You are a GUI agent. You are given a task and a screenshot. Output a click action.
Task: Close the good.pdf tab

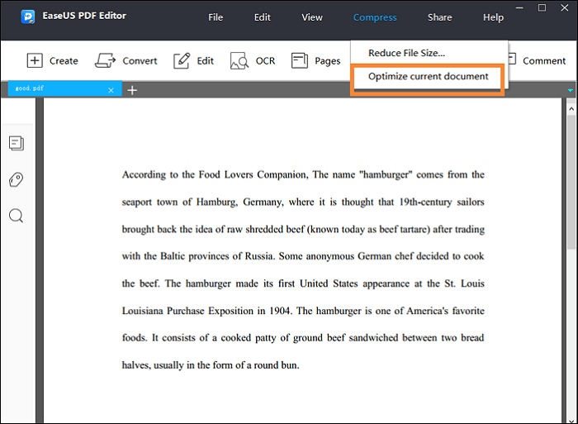click(x=111, y=90)
